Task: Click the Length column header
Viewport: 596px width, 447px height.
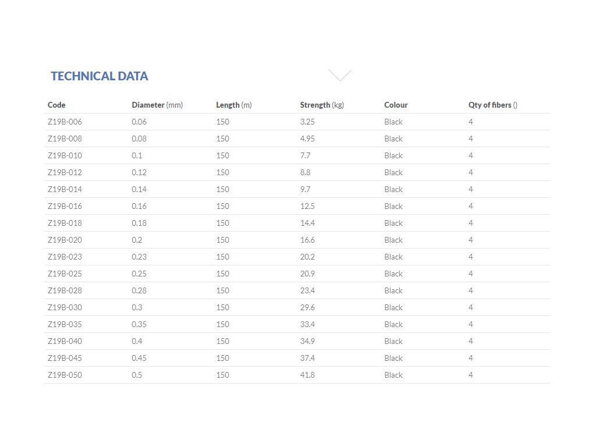Action: point(233,105)
